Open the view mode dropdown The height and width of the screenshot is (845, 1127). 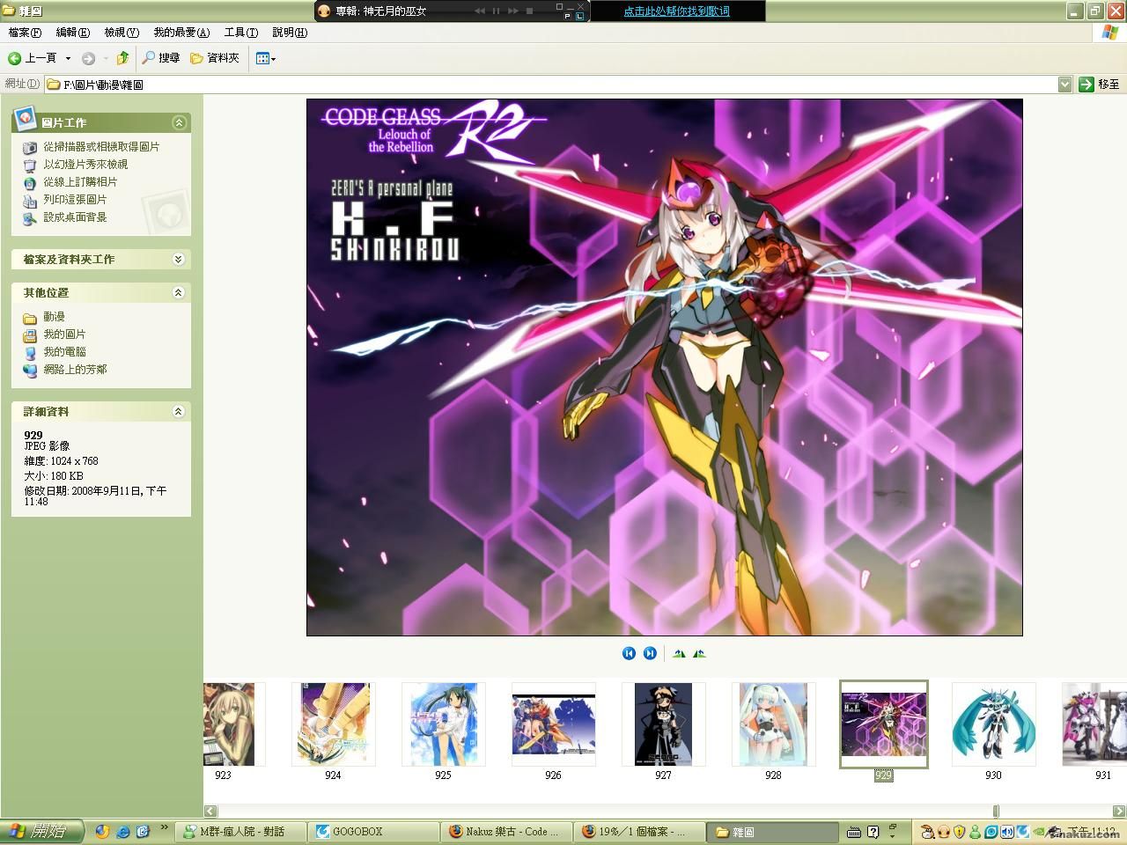coord(265,58)
